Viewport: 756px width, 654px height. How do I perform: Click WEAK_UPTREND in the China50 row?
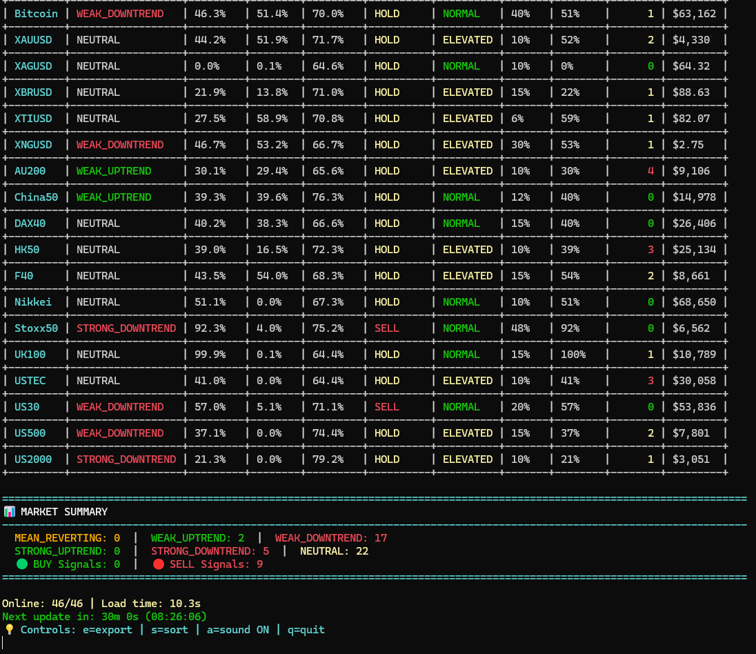pos(114,197)
